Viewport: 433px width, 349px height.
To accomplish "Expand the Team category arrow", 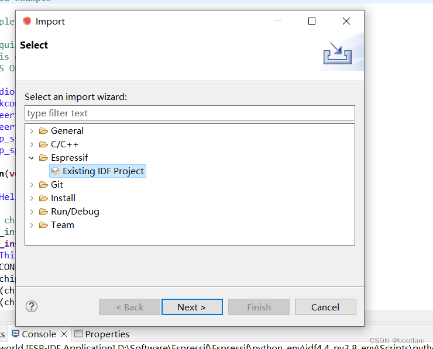I will (32, 226).
